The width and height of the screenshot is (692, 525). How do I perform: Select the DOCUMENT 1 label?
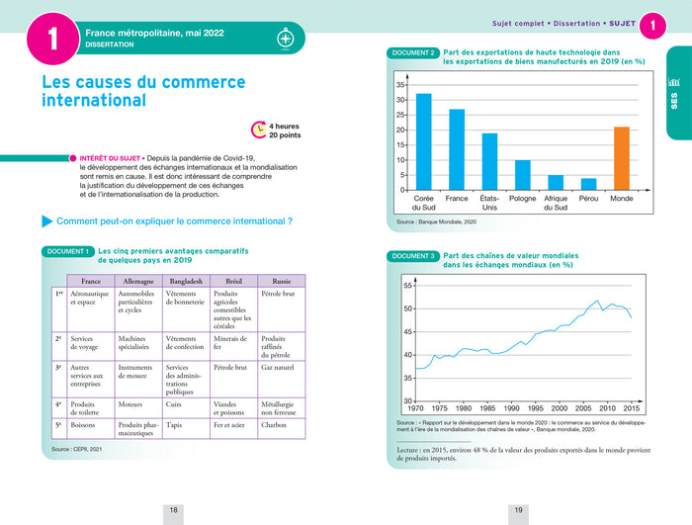click(x=68, y=252)
